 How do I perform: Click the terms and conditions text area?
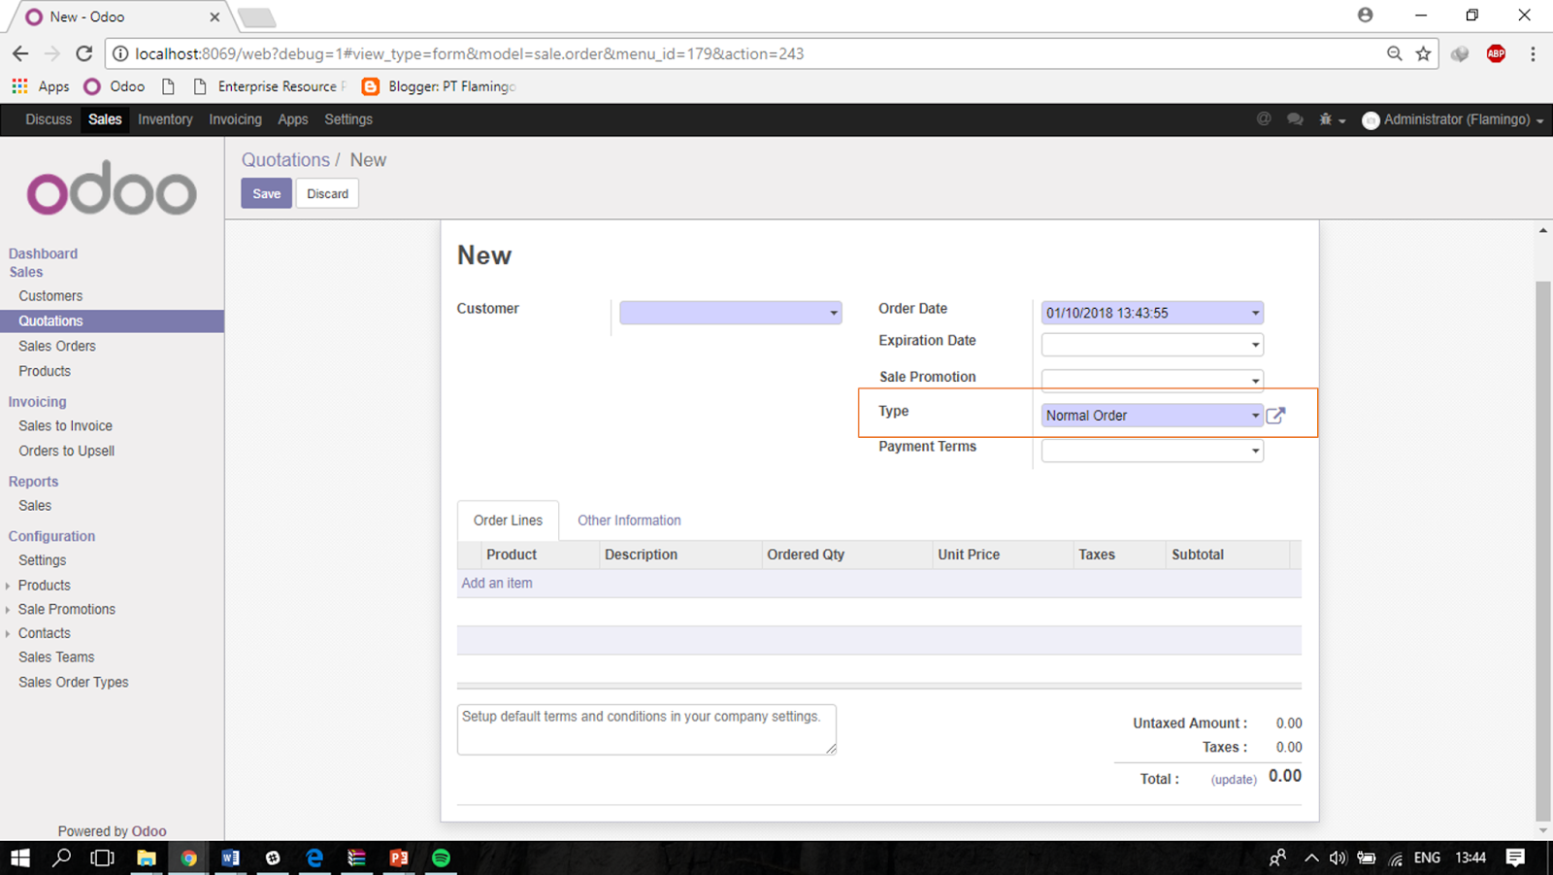click(x=646, y=729)
